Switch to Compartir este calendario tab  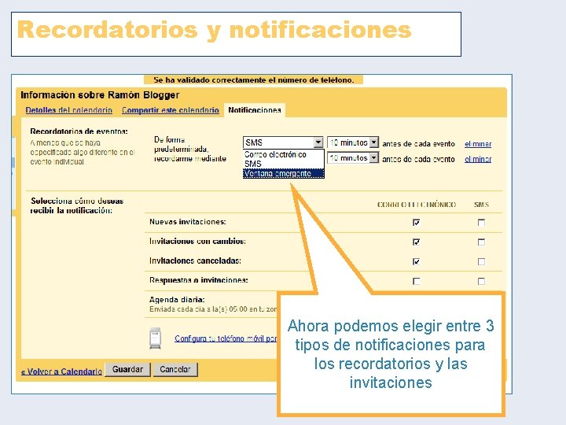[x=171, y=110]
